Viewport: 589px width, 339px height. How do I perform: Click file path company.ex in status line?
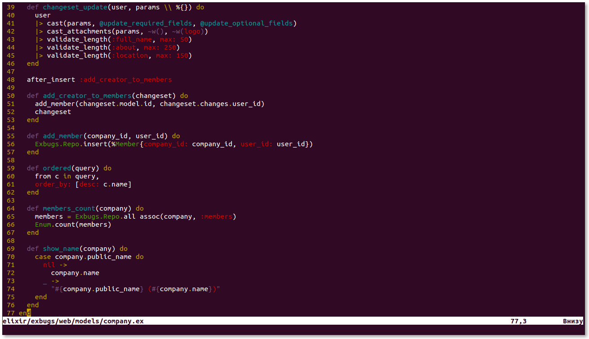[x=73, y=321]
